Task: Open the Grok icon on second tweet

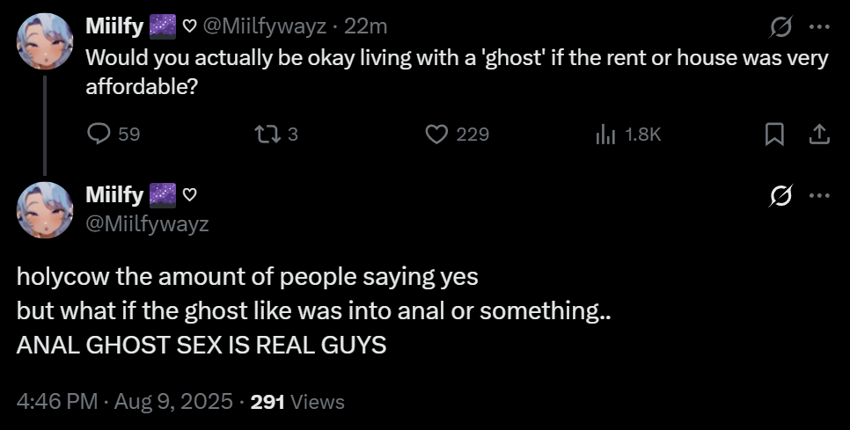Action: tap(778, 196)
